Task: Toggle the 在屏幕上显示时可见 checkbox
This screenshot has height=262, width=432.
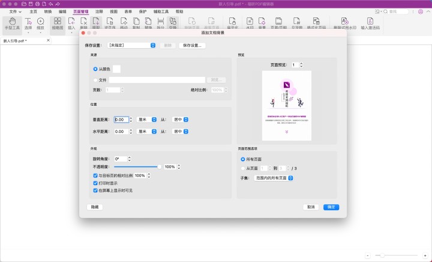Action: point(95,190)
